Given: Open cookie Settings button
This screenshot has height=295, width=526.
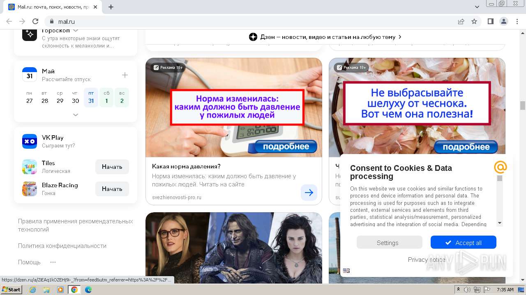Looking at the screenshot, I should pyautogui.click(x=390, y=243).
